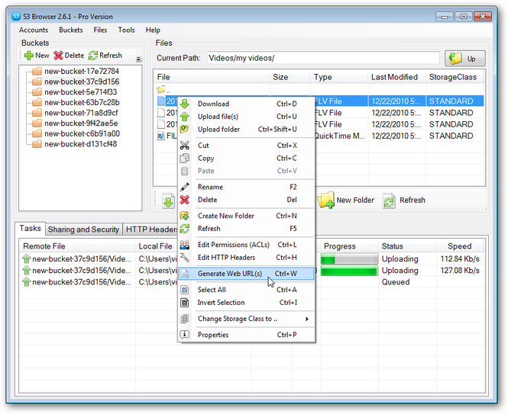This screenshot has height=414, width=508.
Task: Sort the files by Last Modified column
Action: [x=394, y=77]
